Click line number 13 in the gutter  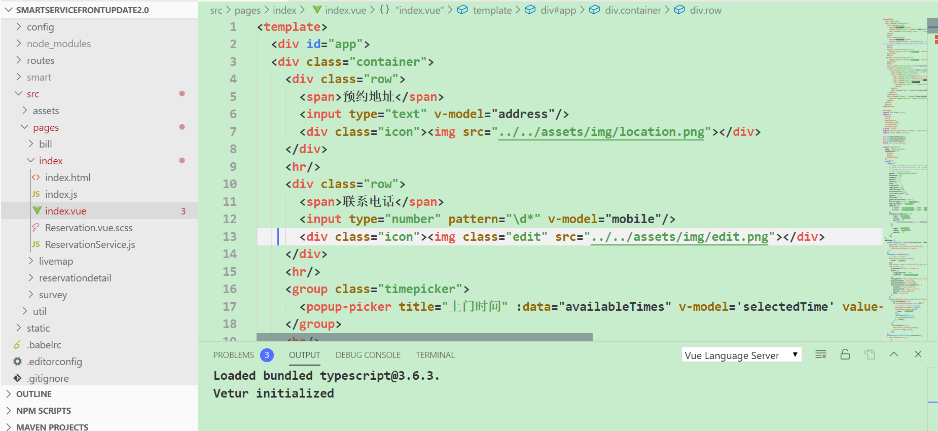point(230,237)
